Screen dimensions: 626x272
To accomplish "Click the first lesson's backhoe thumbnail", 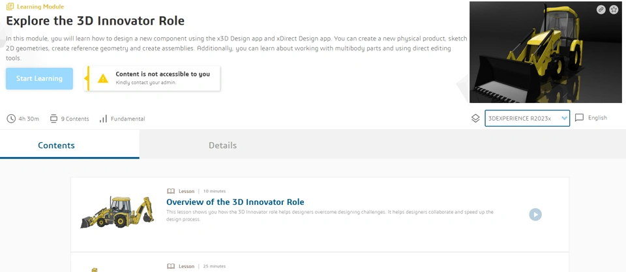I will tap(116, 213).
